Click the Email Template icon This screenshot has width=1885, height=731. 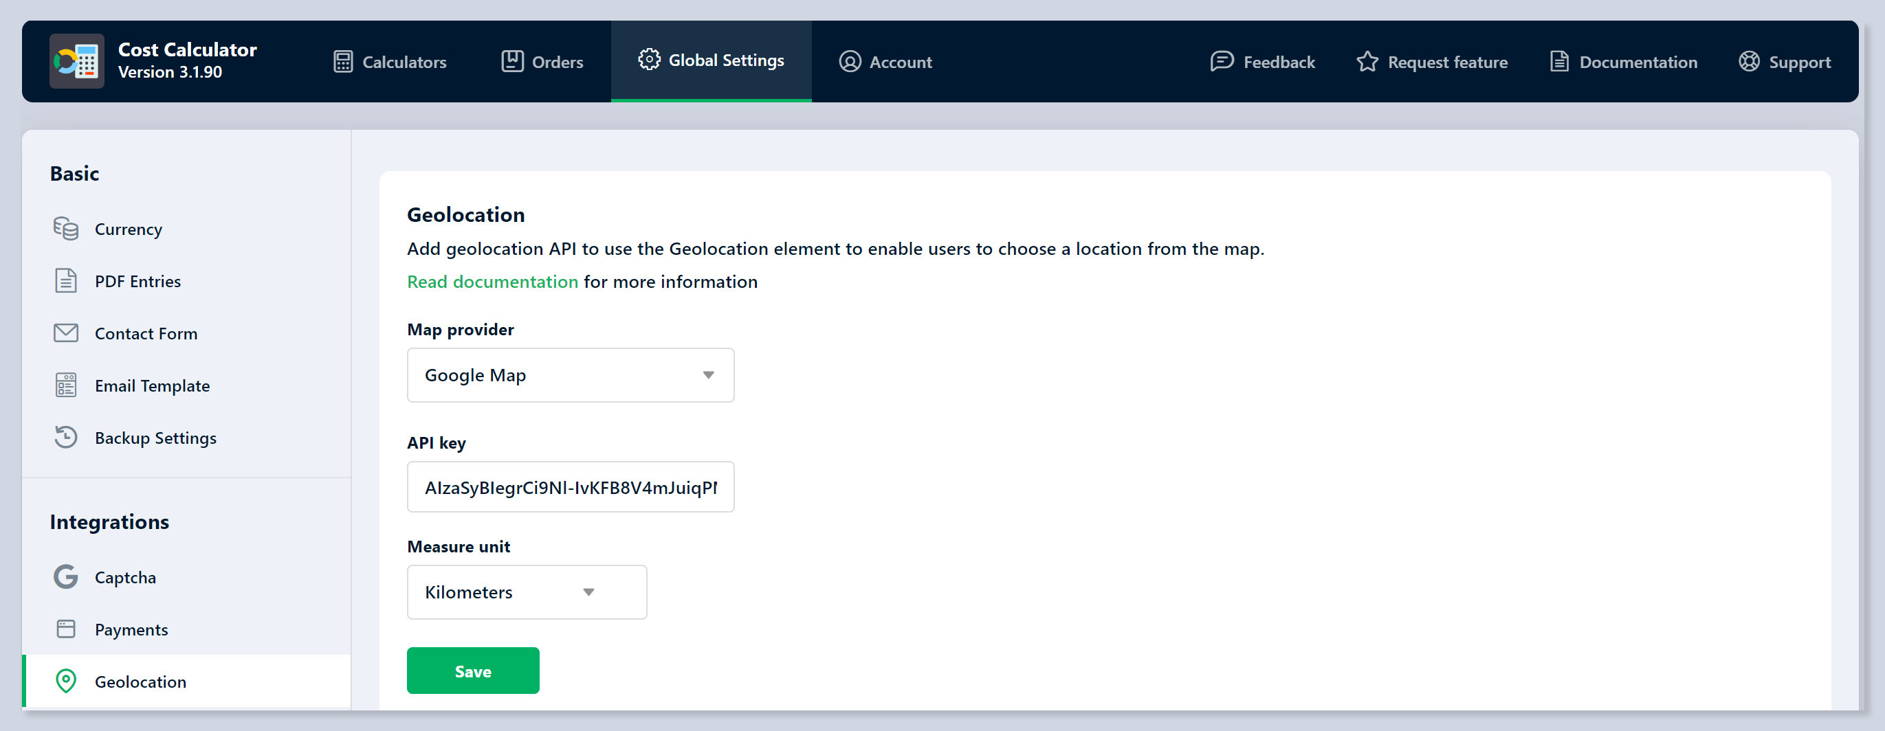point(66,385)
